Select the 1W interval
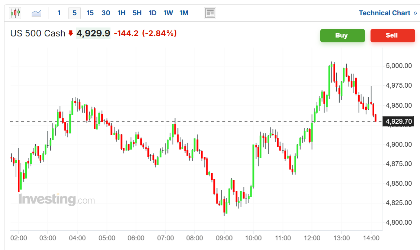The width and height of the screenshot is (420, 250). pos(168,13)
